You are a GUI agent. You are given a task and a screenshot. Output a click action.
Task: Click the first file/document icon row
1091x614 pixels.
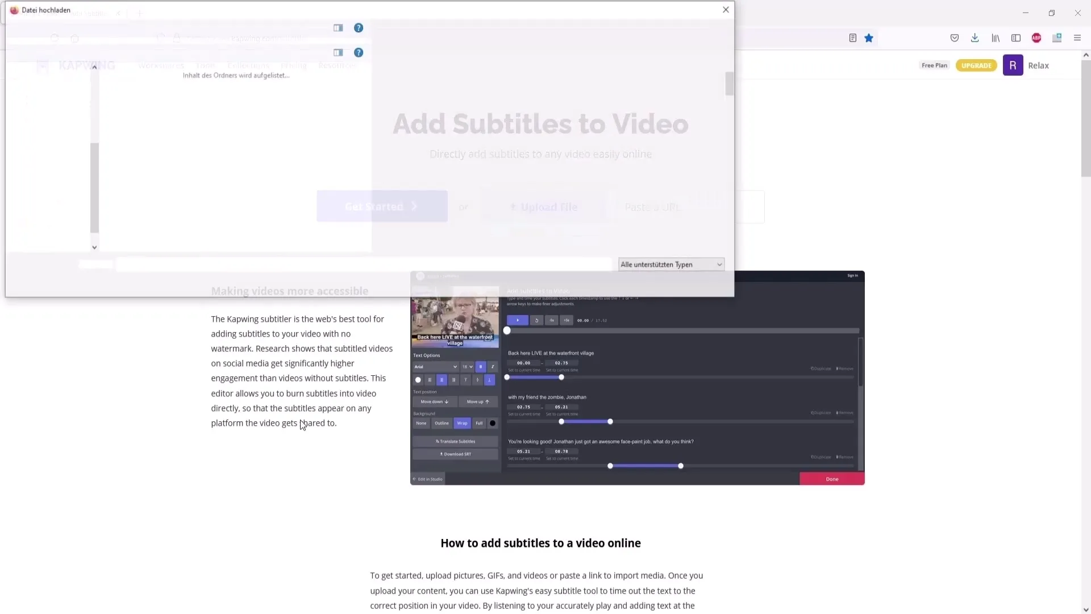coord(337,28)
